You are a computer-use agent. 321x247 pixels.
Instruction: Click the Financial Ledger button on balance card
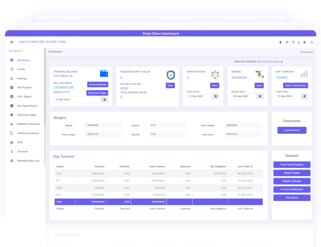click(97, 93)
